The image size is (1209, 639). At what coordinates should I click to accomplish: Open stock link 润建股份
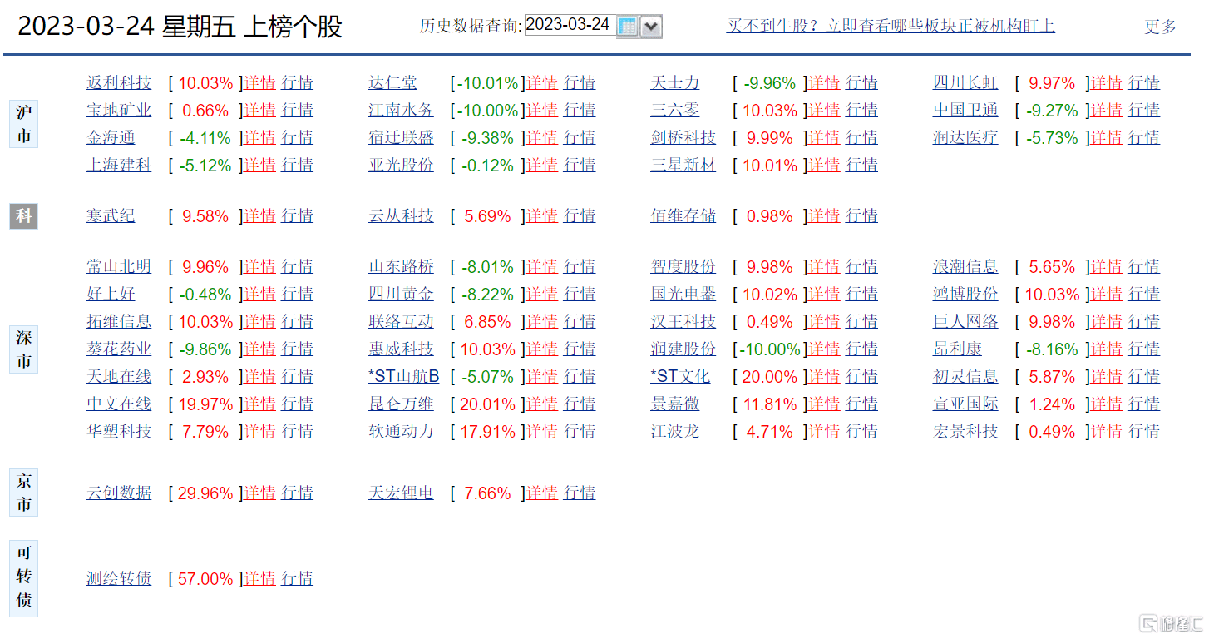click(683, 349)
